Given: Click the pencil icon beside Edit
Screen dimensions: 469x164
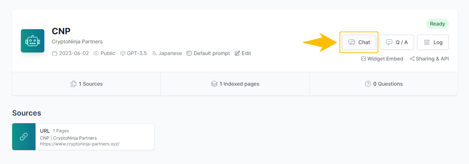Looking at the screenshot, I should click(x=237, y=53).
